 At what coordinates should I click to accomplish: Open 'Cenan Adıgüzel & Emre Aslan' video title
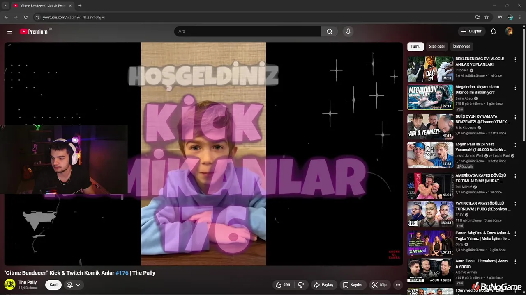[x=482, y=236]
